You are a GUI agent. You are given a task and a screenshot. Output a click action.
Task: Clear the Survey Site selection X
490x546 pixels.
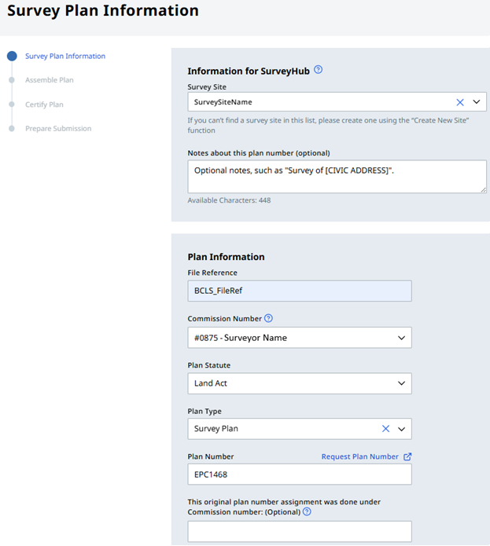click(x=460, y=102)
